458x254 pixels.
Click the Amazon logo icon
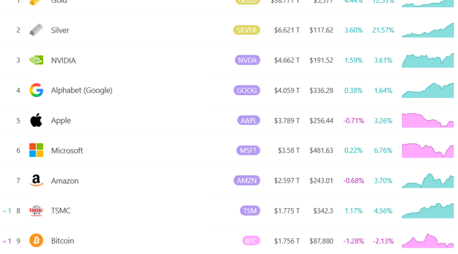[x=36, y=180]
